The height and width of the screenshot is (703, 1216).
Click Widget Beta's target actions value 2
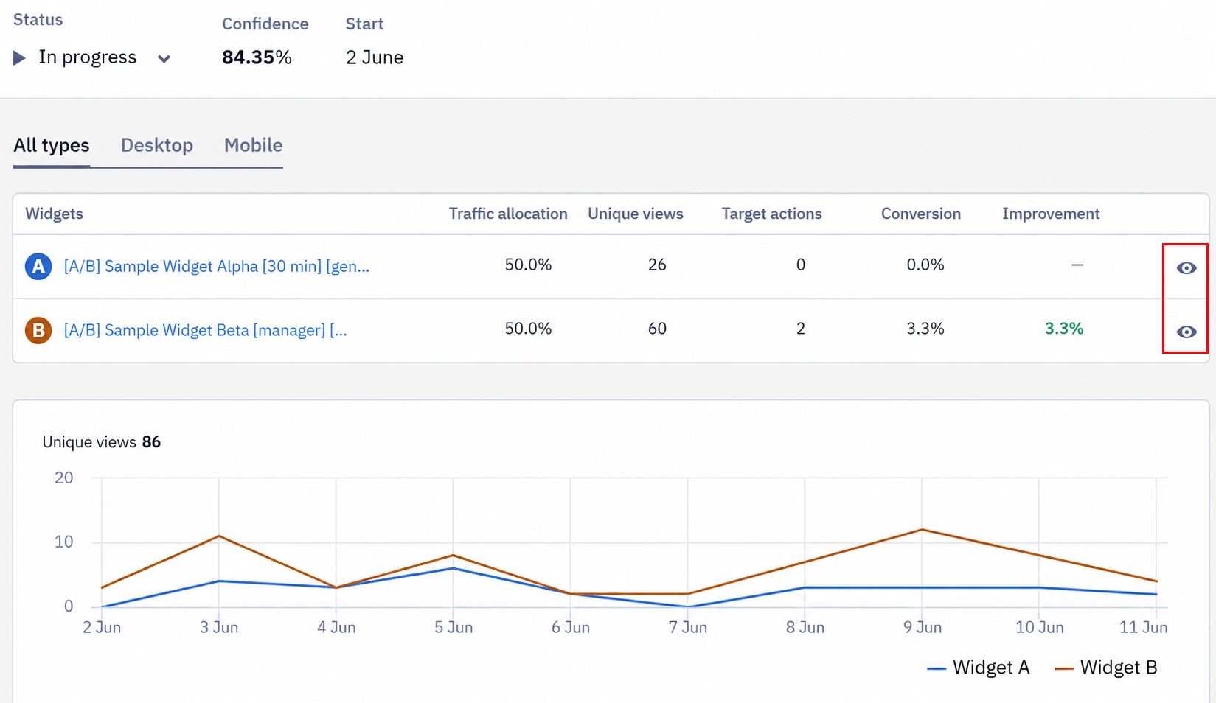pos(801,329)
